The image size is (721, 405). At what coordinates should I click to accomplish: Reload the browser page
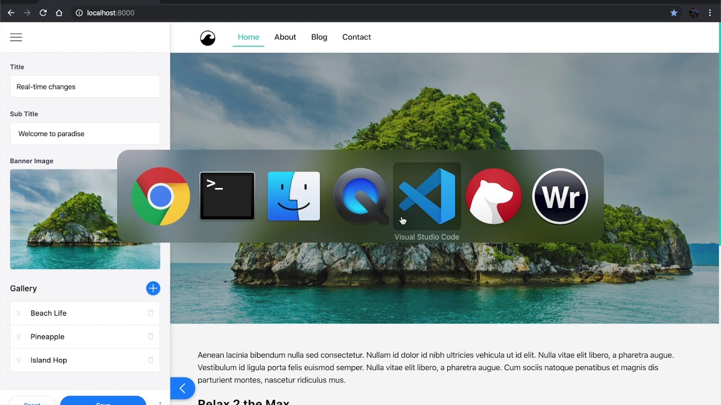[x=43, y=12]
